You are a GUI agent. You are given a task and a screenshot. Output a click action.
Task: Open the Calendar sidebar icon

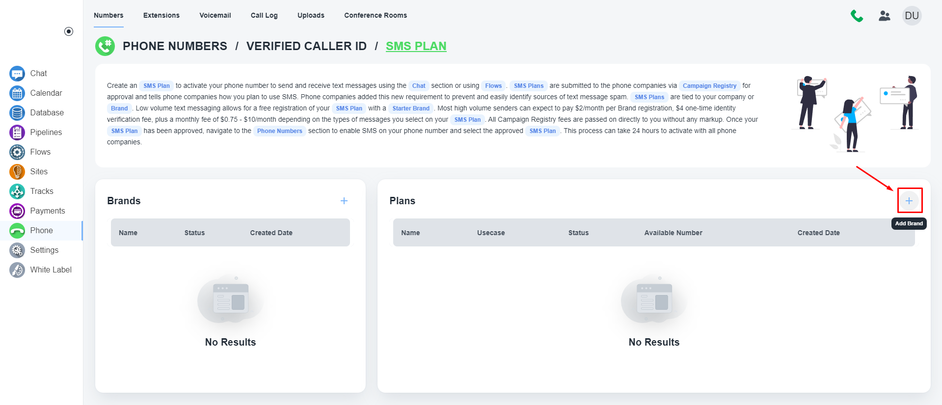[x=17, y=93]
